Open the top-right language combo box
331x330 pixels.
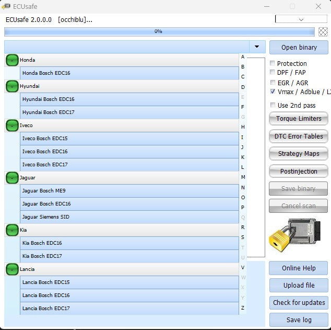301,19
